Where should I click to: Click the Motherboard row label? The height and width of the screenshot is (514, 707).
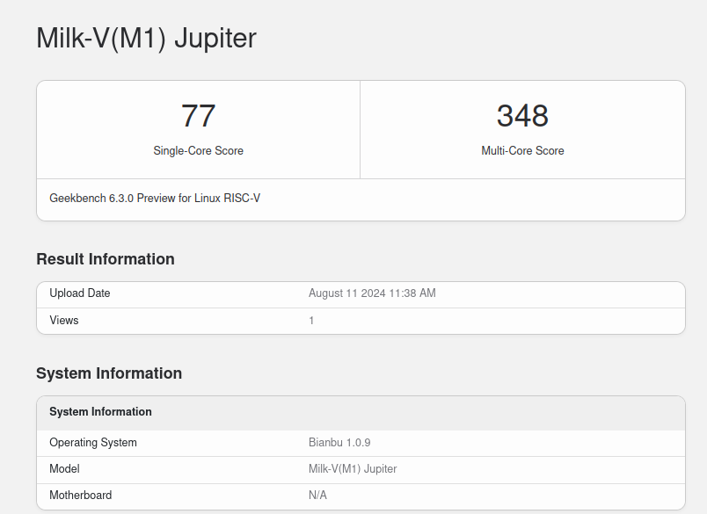pos(81,495)
